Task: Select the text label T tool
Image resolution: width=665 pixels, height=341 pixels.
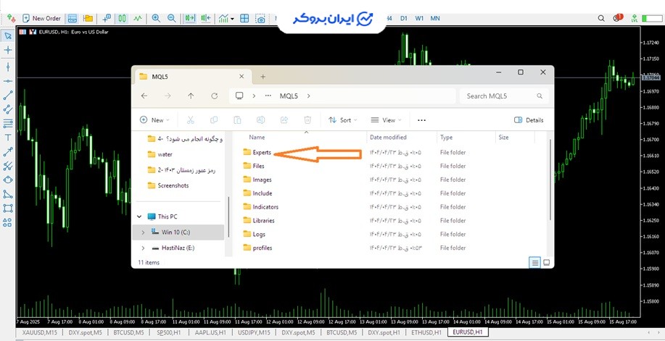Action: click(8, 138)
